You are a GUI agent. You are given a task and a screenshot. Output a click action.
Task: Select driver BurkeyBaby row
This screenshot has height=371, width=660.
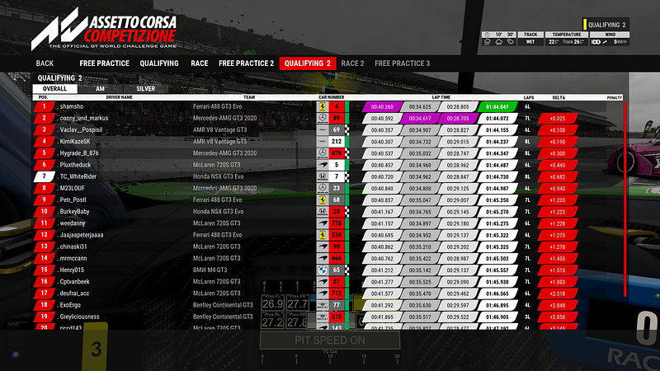coord(328,212)
